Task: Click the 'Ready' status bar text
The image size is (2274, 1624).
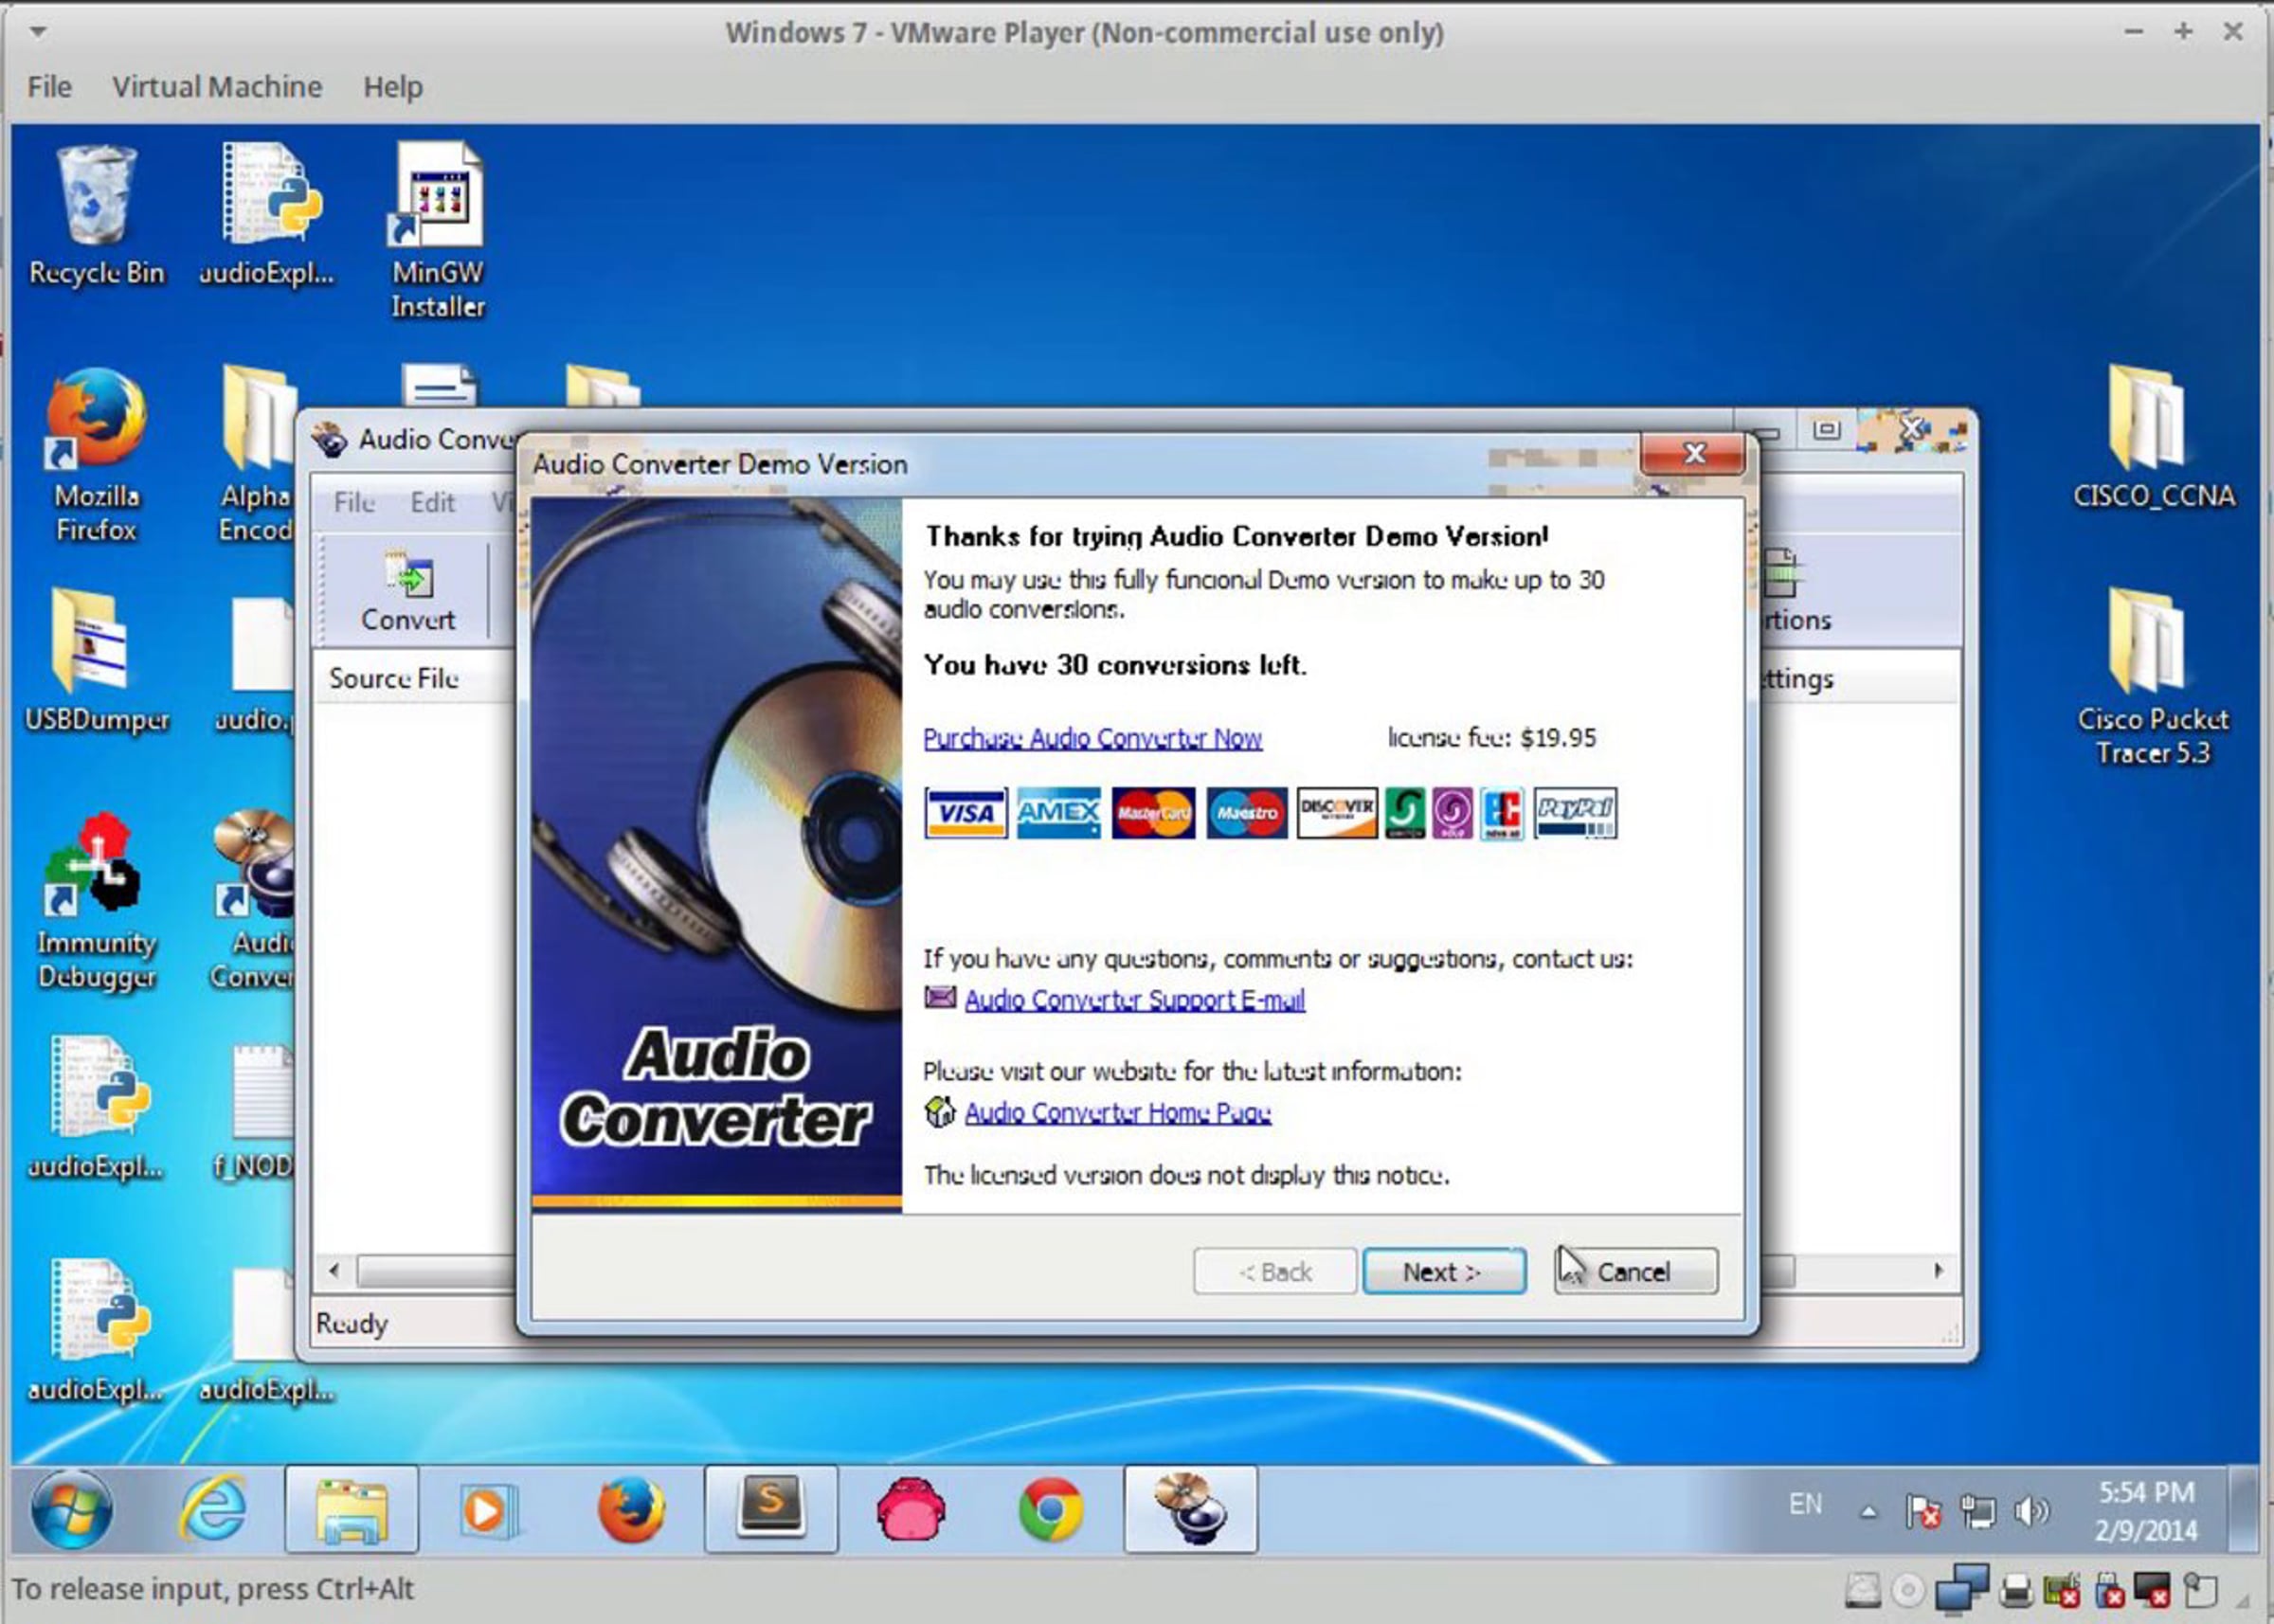Action: [x=351, y=1323]
